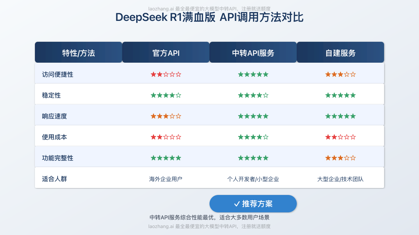Click the 响应速度 row label

(x=54, y=116)
